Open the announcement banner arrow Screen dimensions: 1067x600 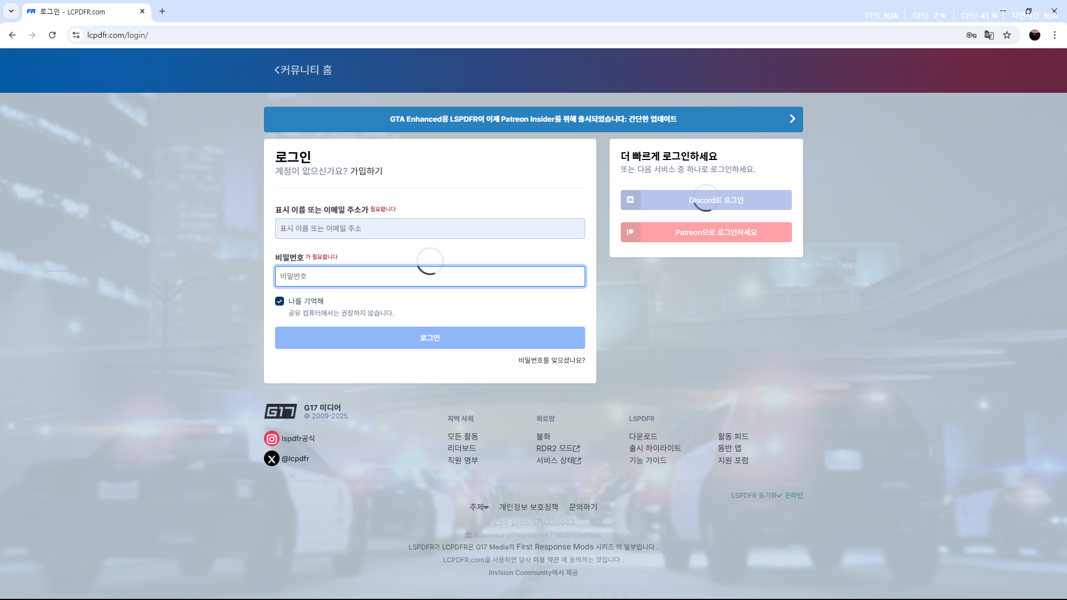click(x=792, y=119)
